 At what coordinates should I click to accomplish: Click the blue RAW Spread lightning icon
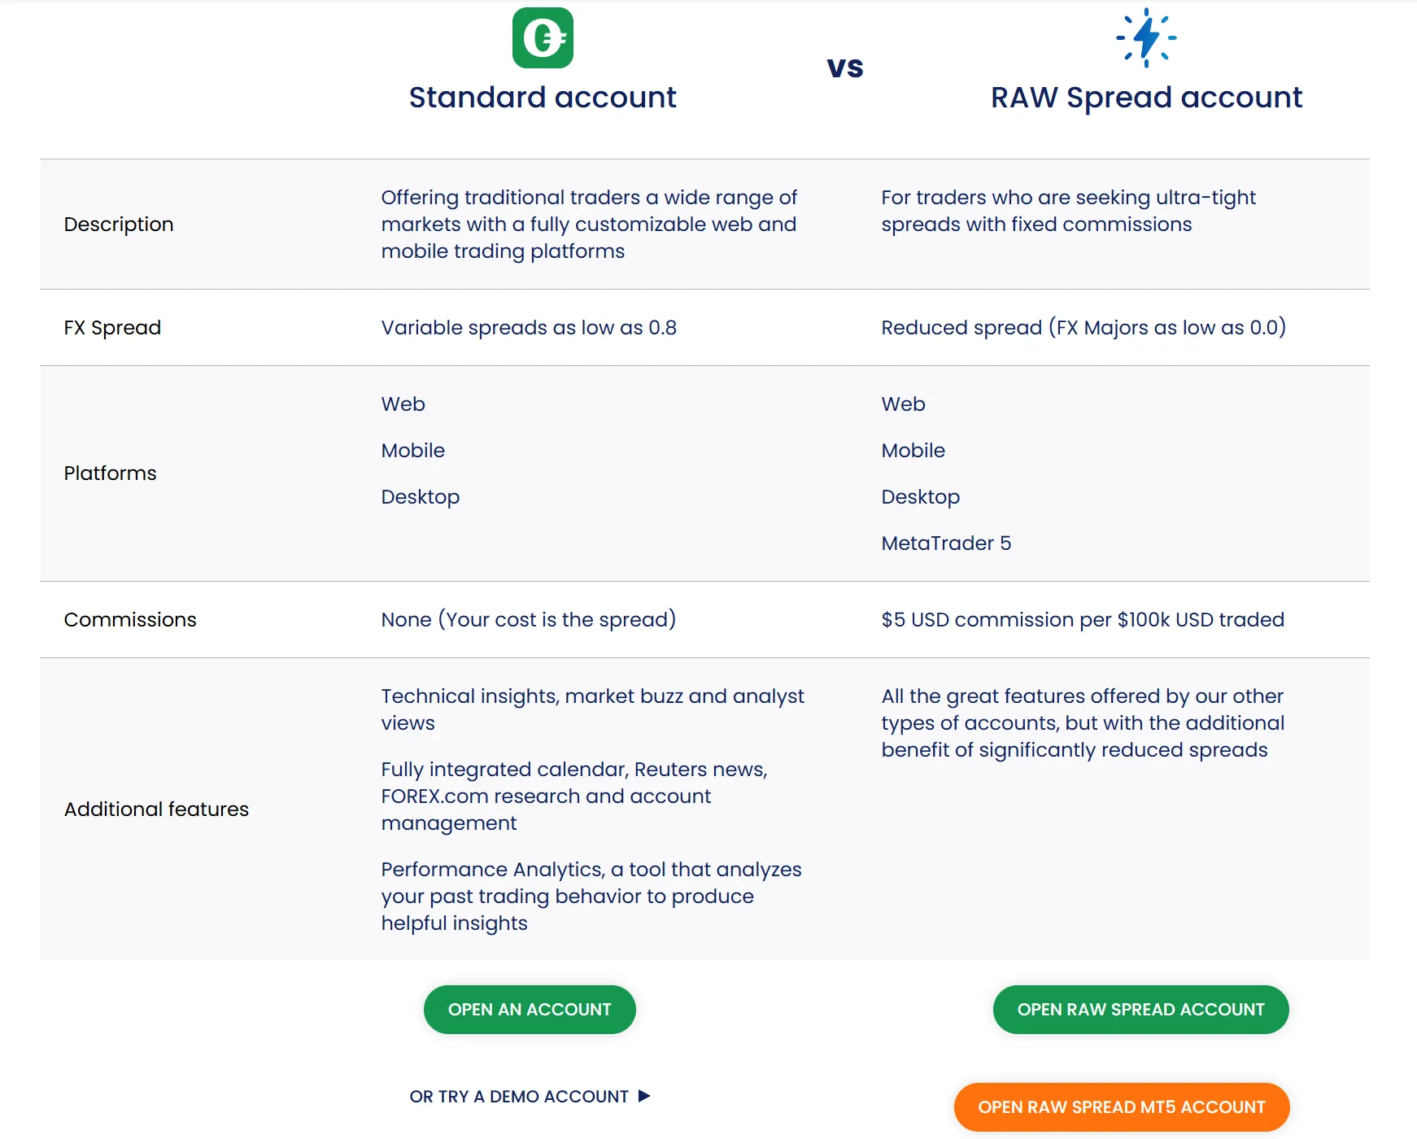(1146, 37)
